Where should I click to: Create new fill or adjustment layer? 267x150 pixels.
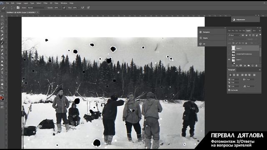pyautogui.click(x=245, y=65)
